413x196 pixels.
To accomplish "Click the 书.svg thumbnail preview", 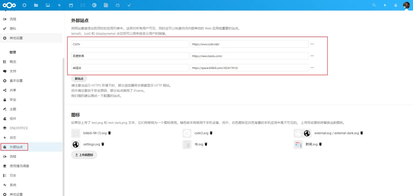I will click(x=187, y=144).
